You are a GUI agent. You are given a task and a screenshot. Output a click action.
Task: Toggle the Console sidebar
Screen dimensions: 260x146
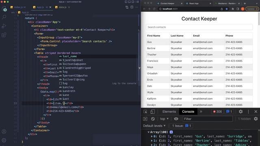(x=145, y=119)
